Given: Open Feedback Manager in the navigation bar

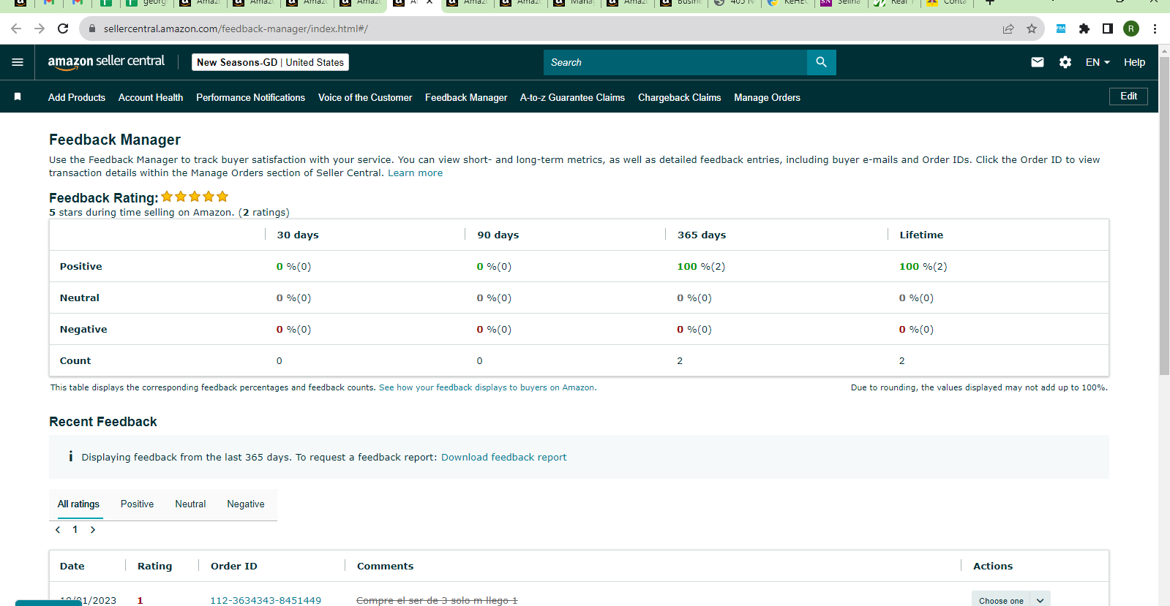Looking at the screenshot, I should click(x=466, y=97).
